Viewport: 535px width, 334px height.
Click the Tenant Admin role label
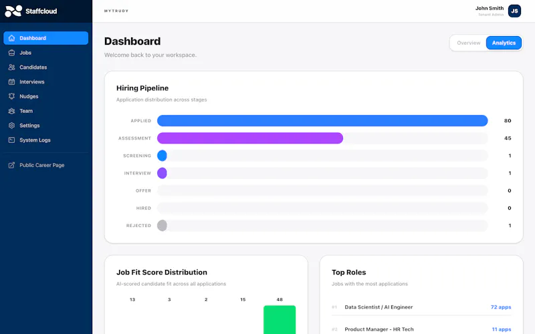click(x=491, y=15)
